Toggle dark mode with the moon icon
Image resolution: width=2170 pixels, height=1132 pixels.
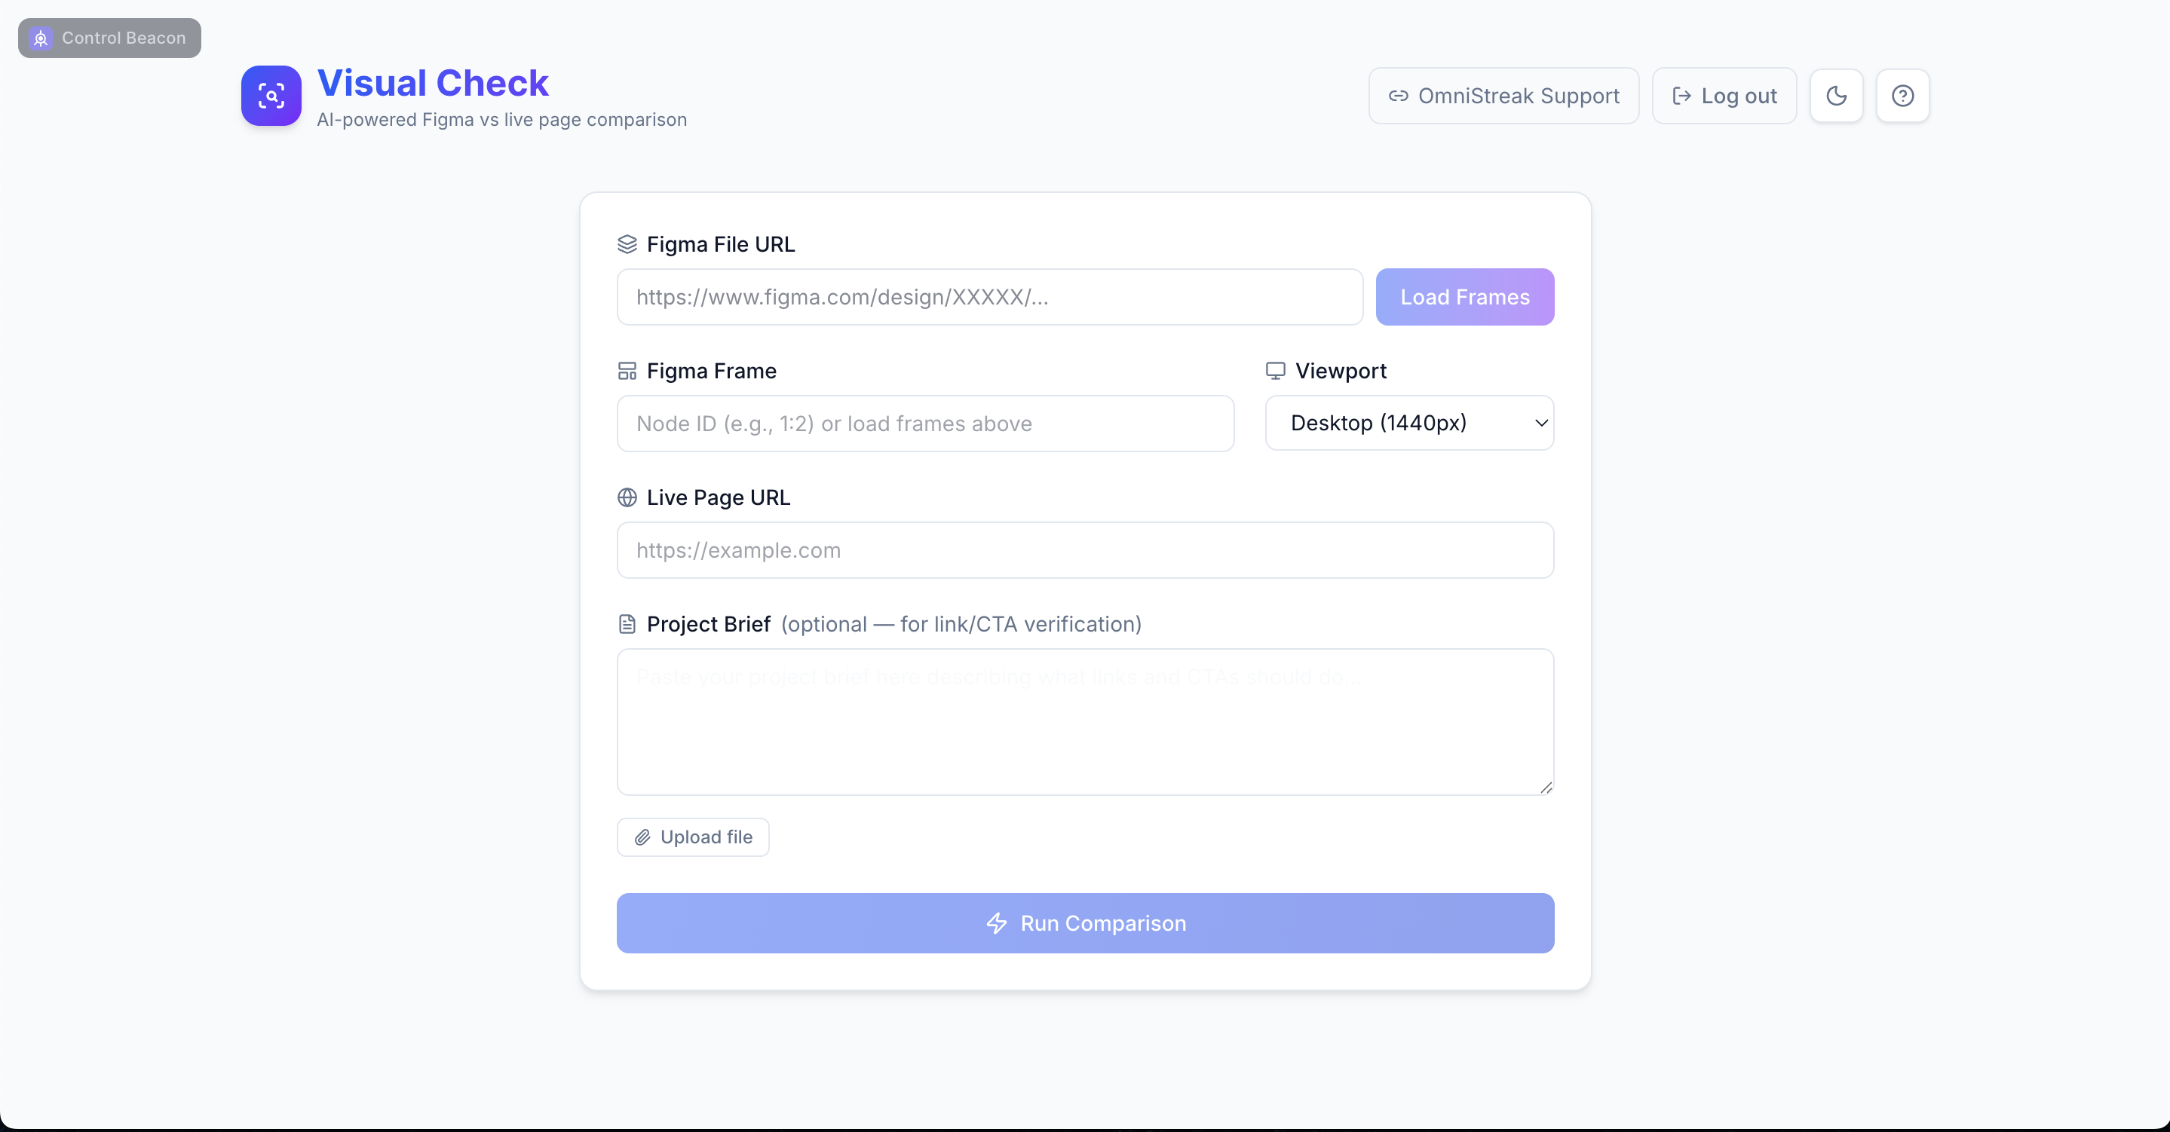coord(1835,96)
